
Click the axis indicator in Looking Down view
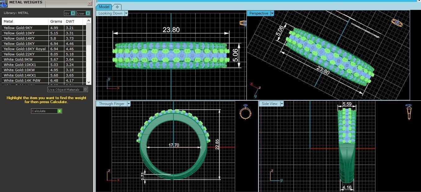pyautogui.click(x=112, y=84)
